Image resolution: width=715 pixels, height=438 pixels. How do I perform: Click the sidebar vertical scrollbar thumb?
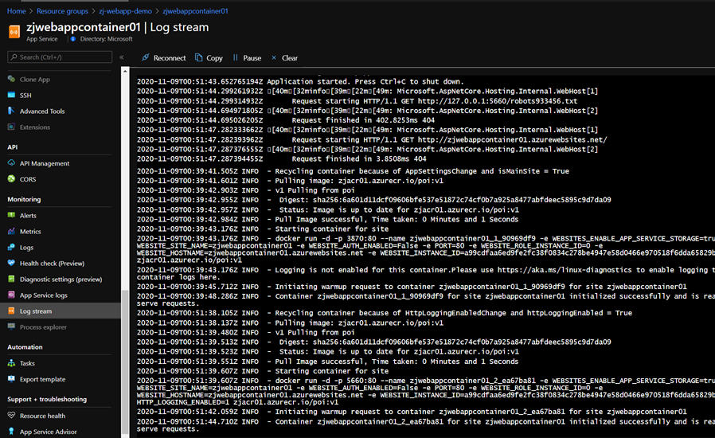click(x=125, y=361)
